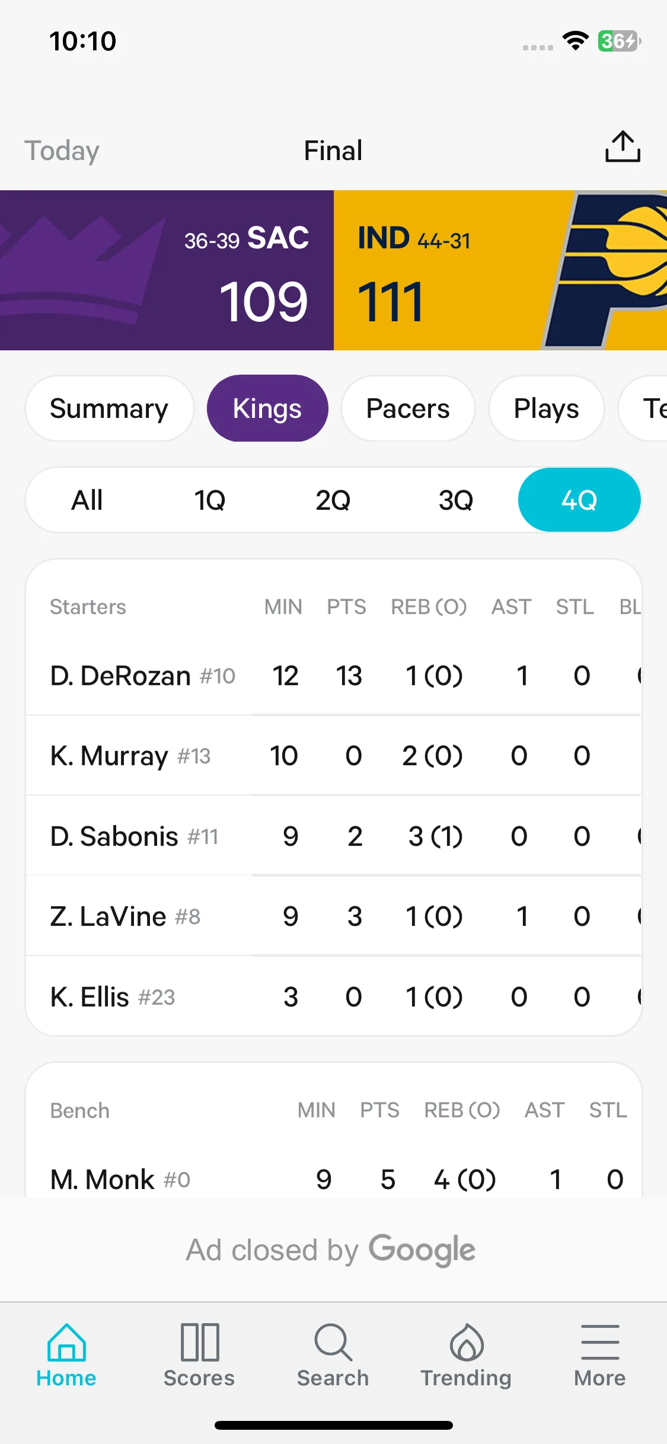Open the Plays tab

point(546,408)
